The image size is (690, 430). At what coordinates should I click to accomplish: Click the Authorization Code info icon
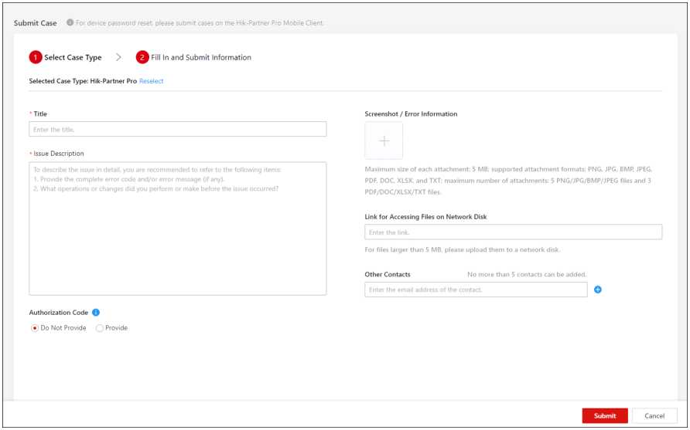click(96, 313)
